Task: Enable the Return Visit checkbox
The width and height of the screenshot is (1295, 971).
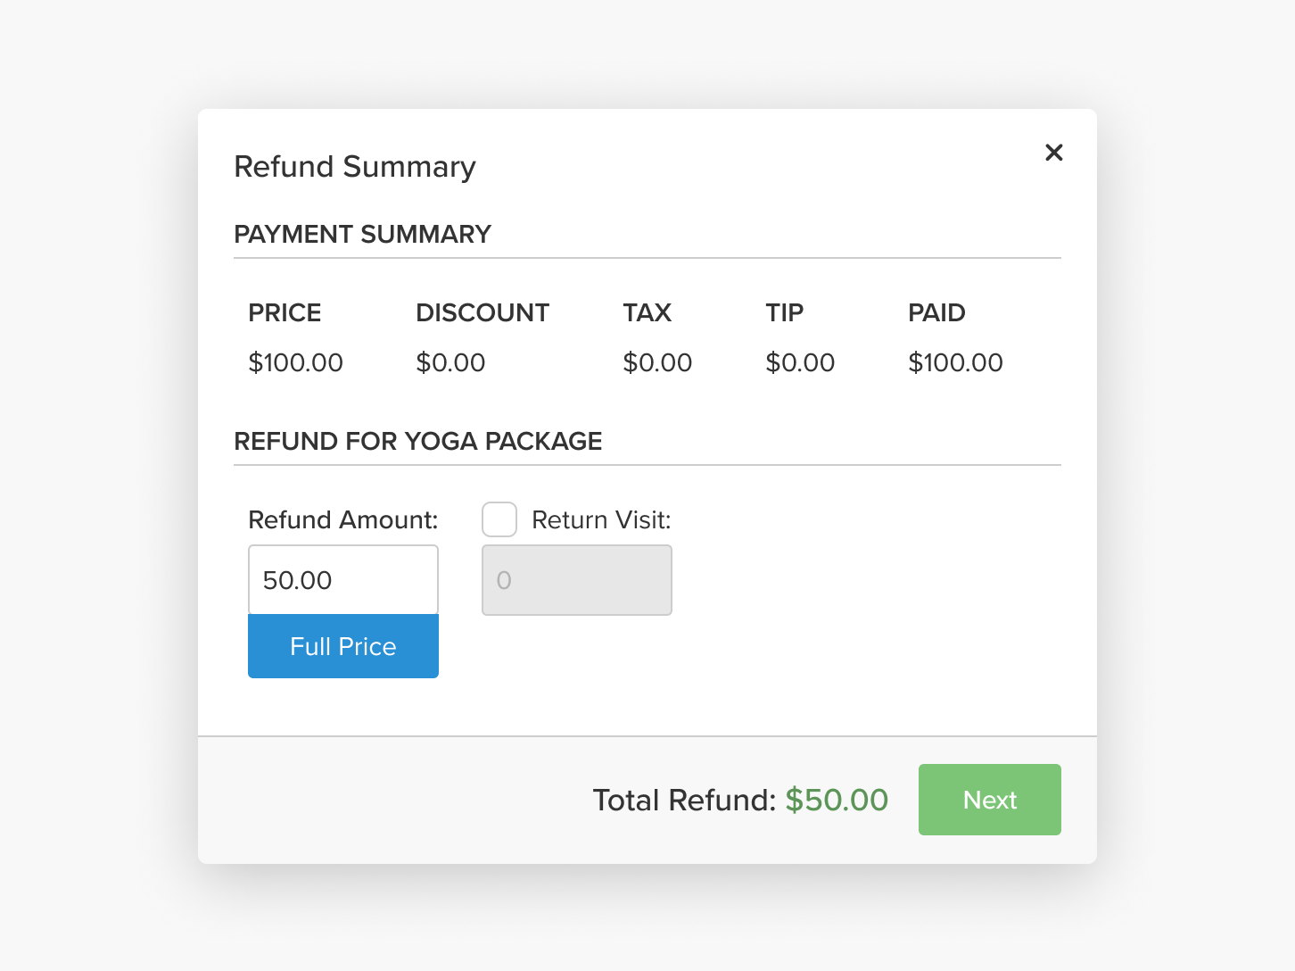Action: (x=499, y=519)
